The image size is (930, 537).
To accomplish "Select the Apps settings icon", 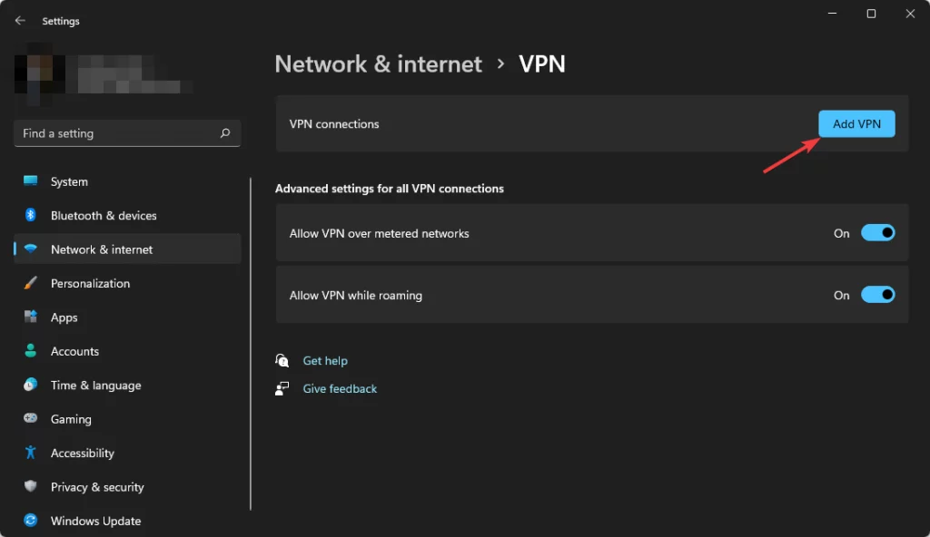I will [x=28, y=317].
